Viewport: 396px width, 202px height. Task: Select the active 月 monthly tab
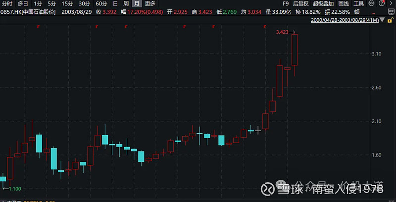[x=137, y=3]
